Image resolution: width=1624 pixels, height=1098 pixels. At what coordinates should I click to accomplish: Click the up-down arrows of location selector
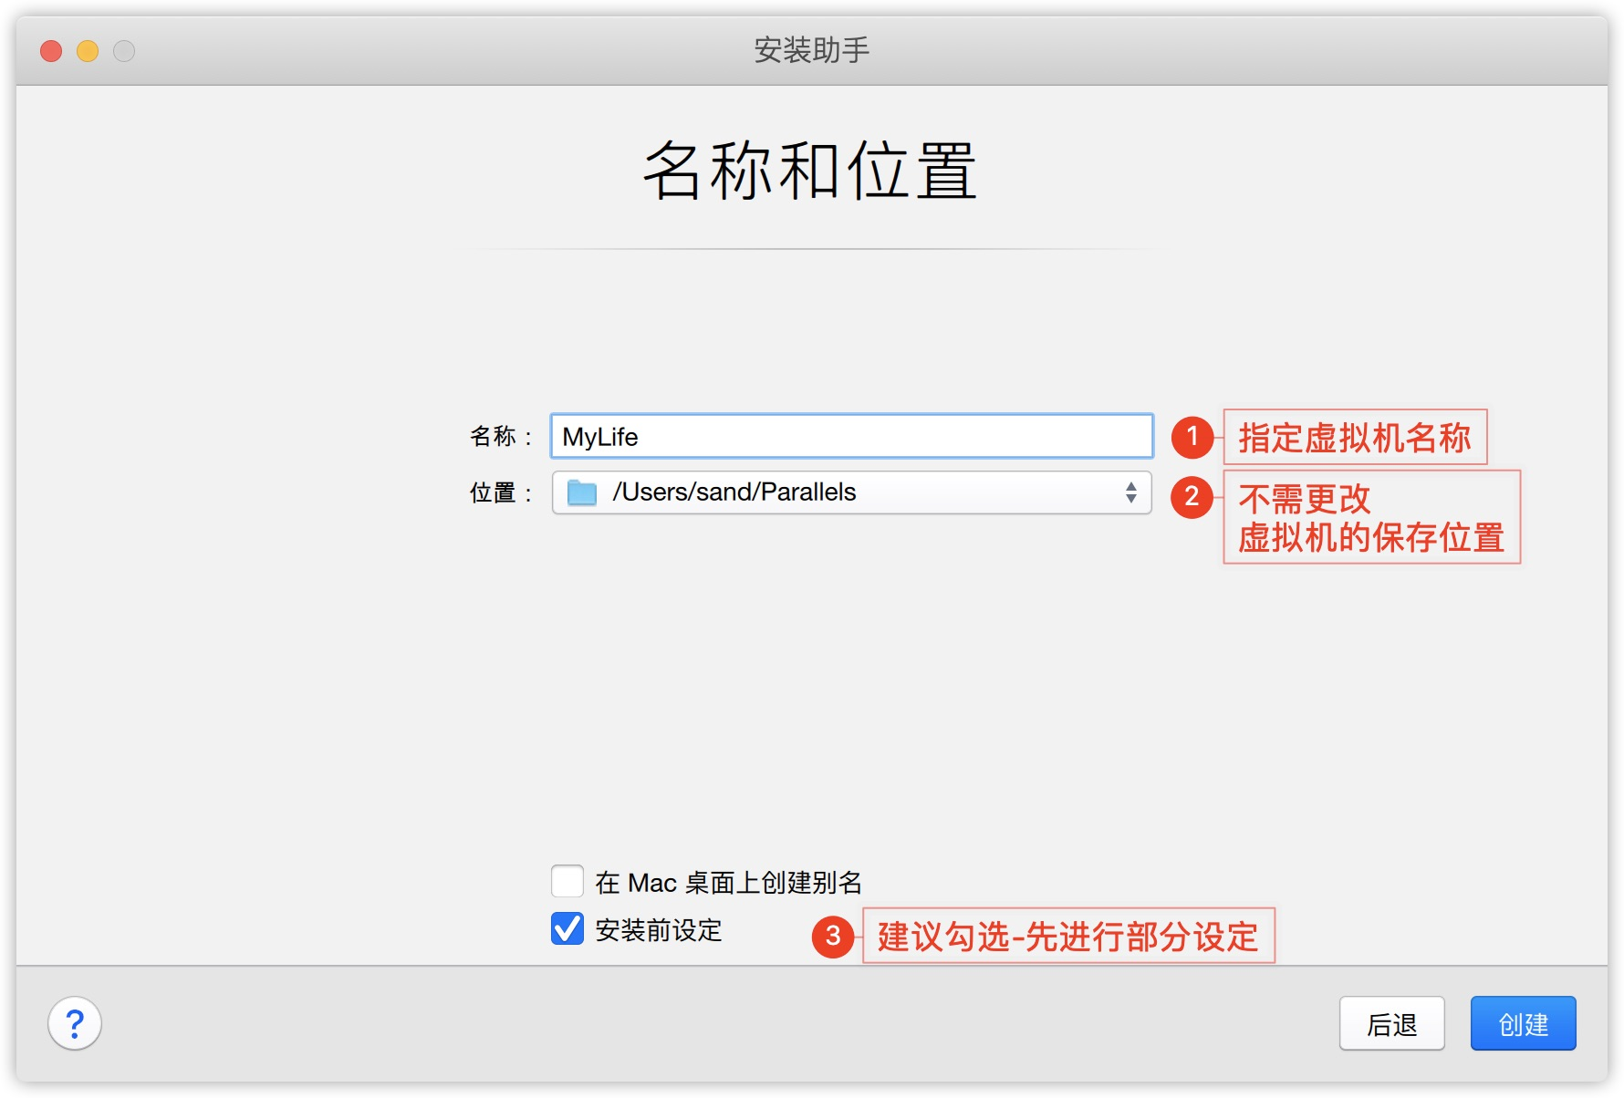[x=1131, y=492]
